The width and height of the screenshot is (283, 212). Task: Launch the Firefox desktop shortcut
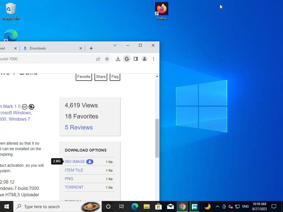click(161, 11)
